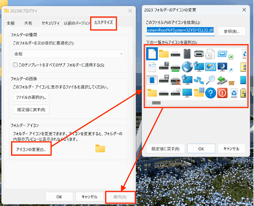The image size is (254, 206).
Task: Open the 以前のバージョン tab
Action: point(76,23)
